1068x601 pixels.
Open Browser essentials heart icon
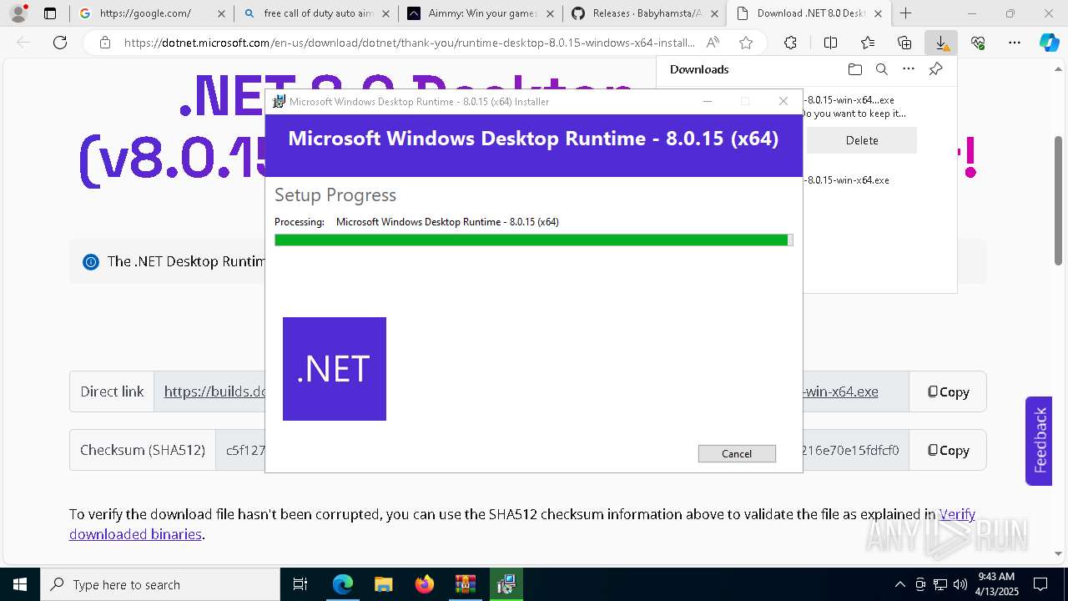pyautogui.click(x=978, y=43)
